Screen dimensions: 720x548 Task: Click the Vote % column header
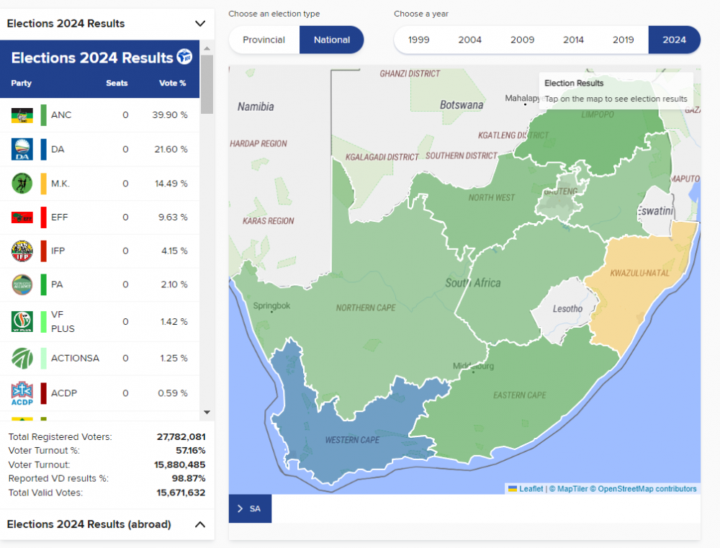click(173, 83)
